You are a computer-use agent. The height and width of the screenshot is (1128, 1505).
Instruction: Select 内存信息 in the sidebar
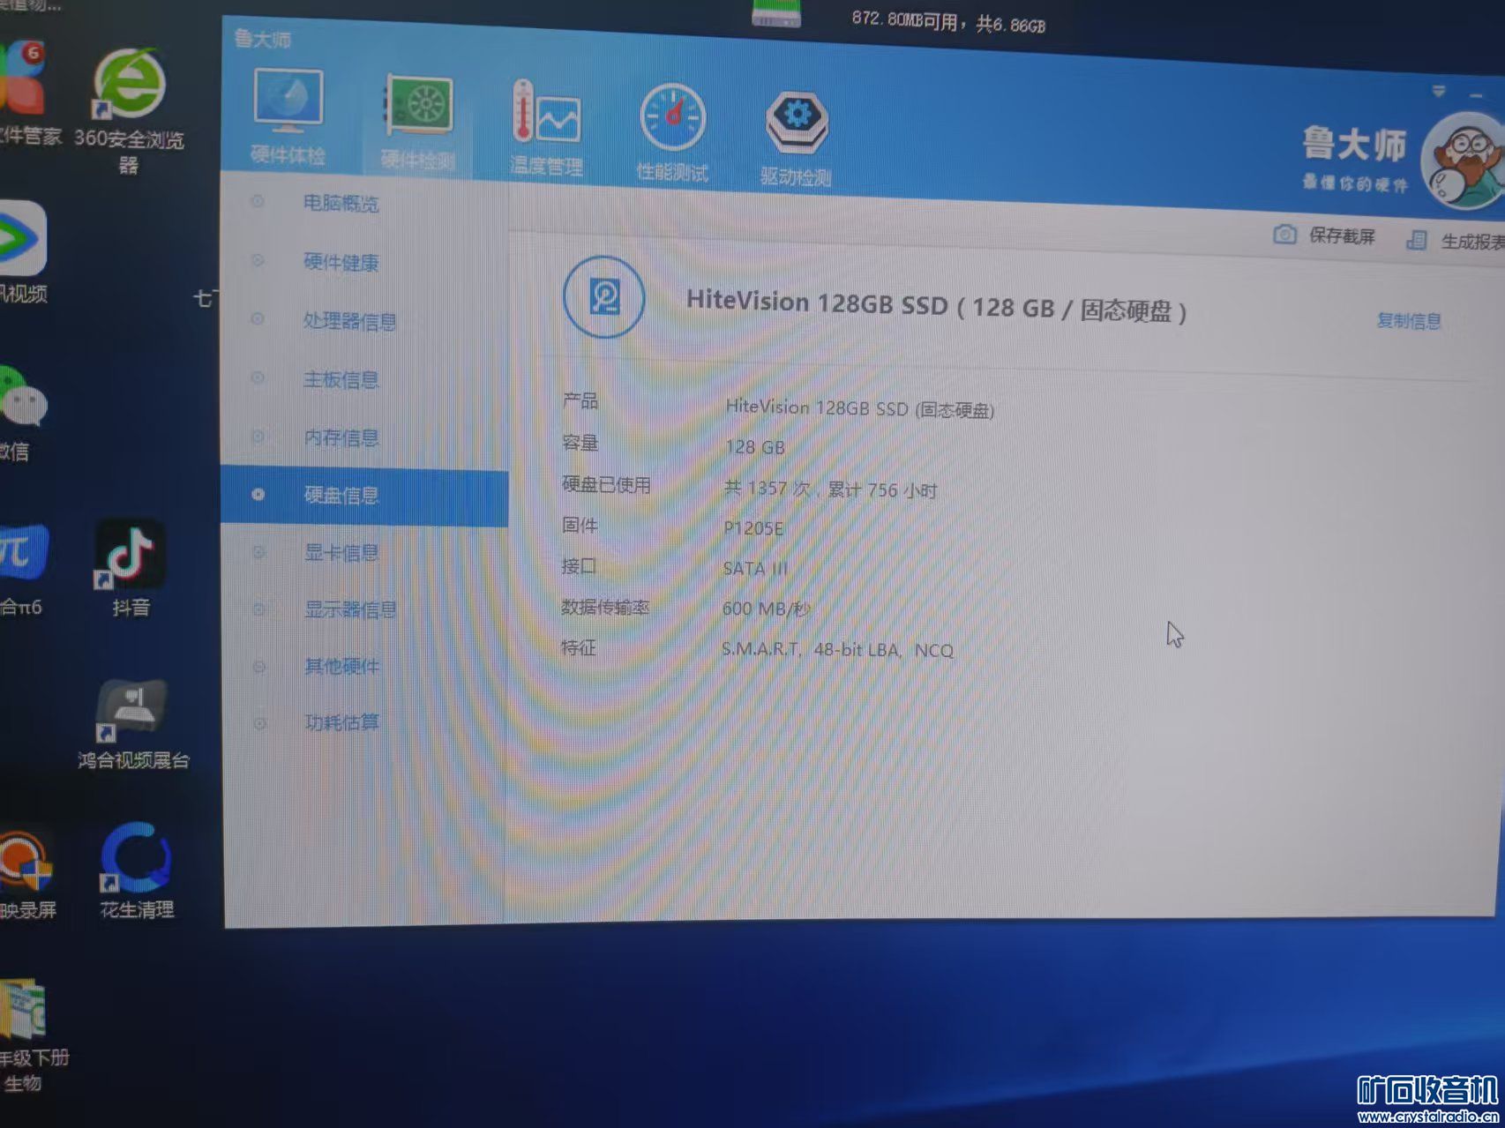click(x=341, y=437)
